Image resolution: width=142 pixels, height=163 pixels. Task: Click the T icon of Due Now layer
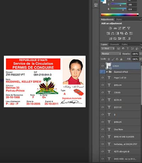[109, 129]
